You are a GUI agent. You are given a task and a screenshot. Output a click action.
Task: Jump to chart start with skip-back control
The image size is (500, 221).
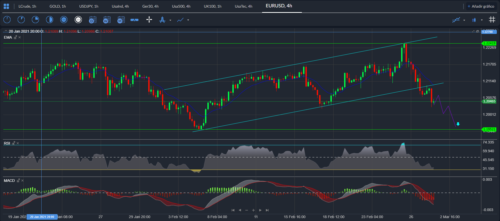click(x=233, y=210)
